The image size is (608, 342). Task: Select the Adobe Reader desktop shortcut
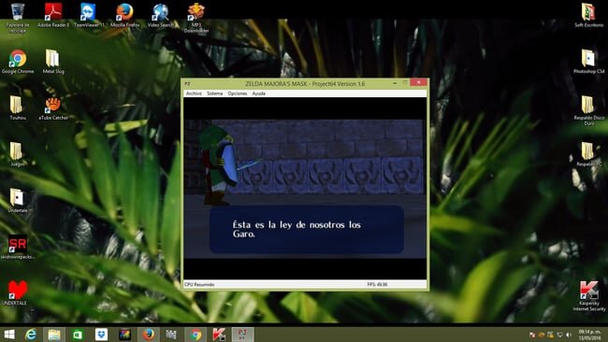tap(53, 15)
